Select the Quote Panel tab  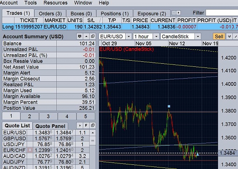[50, 126]
